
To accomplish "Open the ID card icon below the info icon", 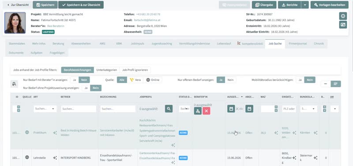I will (343, 25).
